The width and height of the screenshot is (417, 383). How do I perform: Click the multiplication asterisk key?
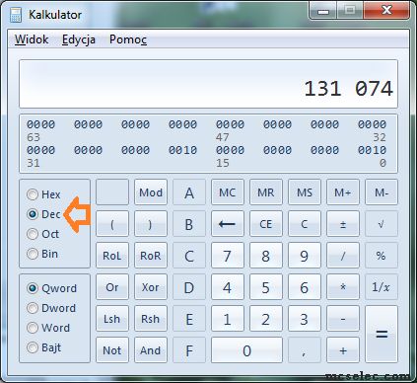pos(343,287)
